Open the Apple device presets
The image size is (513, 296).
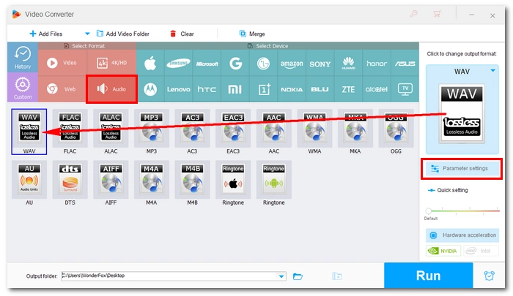click(x=150, y=63)
